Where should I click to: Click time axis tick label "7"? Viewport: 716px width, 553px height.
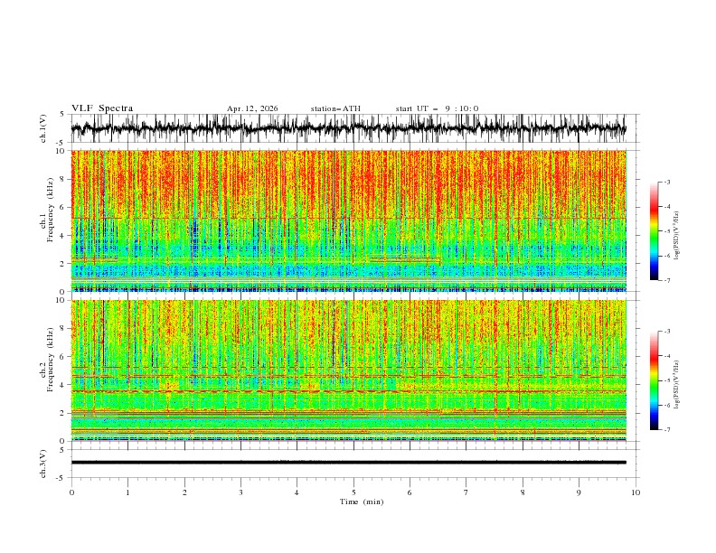tap(466, 492)
